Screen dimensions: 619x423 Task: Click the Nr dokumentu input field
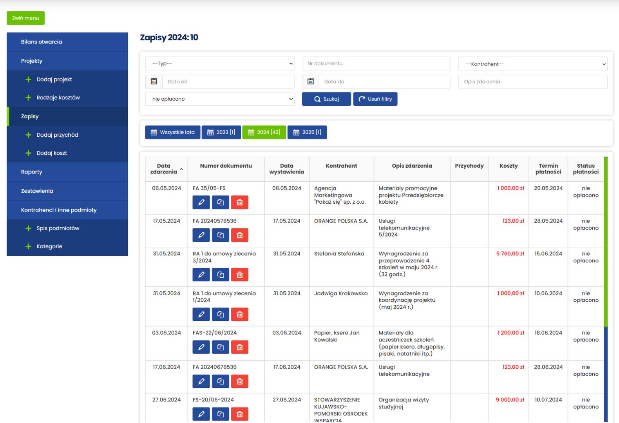(376, 63)
